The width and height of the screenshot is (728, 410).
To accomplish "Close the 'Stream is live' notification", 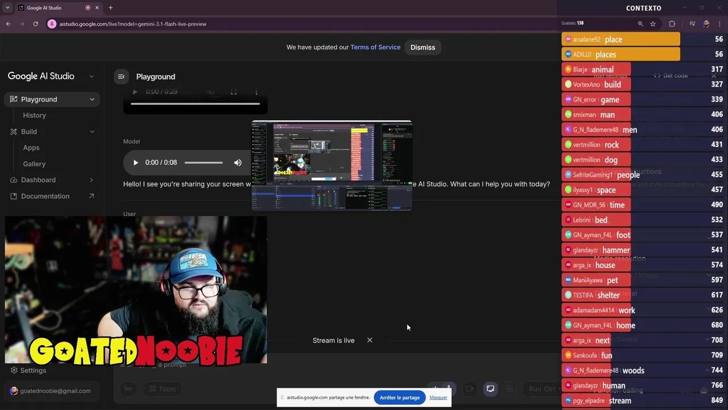I will point(370,340).
